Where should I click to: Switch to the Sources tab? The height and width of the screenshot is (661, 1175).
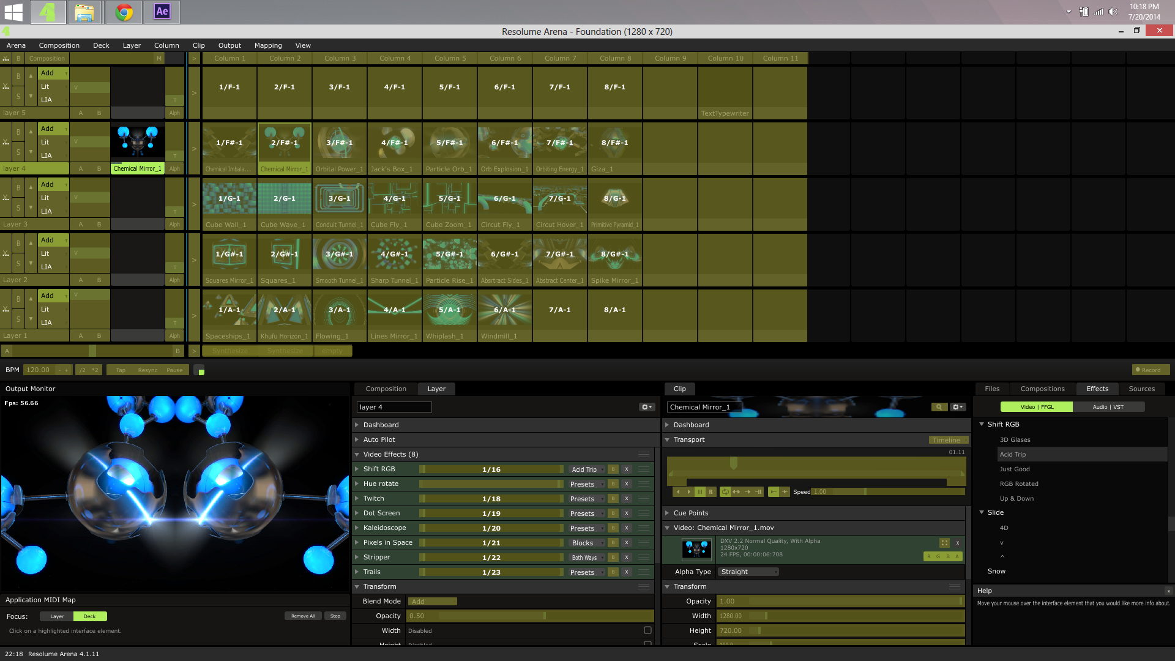pyautogui.click(x=1141, y=389)
